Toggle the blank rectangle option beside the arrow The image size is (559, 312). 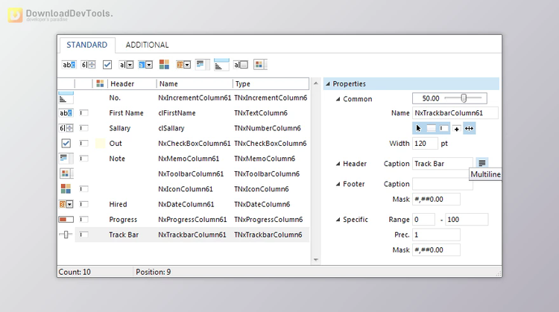pyautogui.click(x=431, y=128)
